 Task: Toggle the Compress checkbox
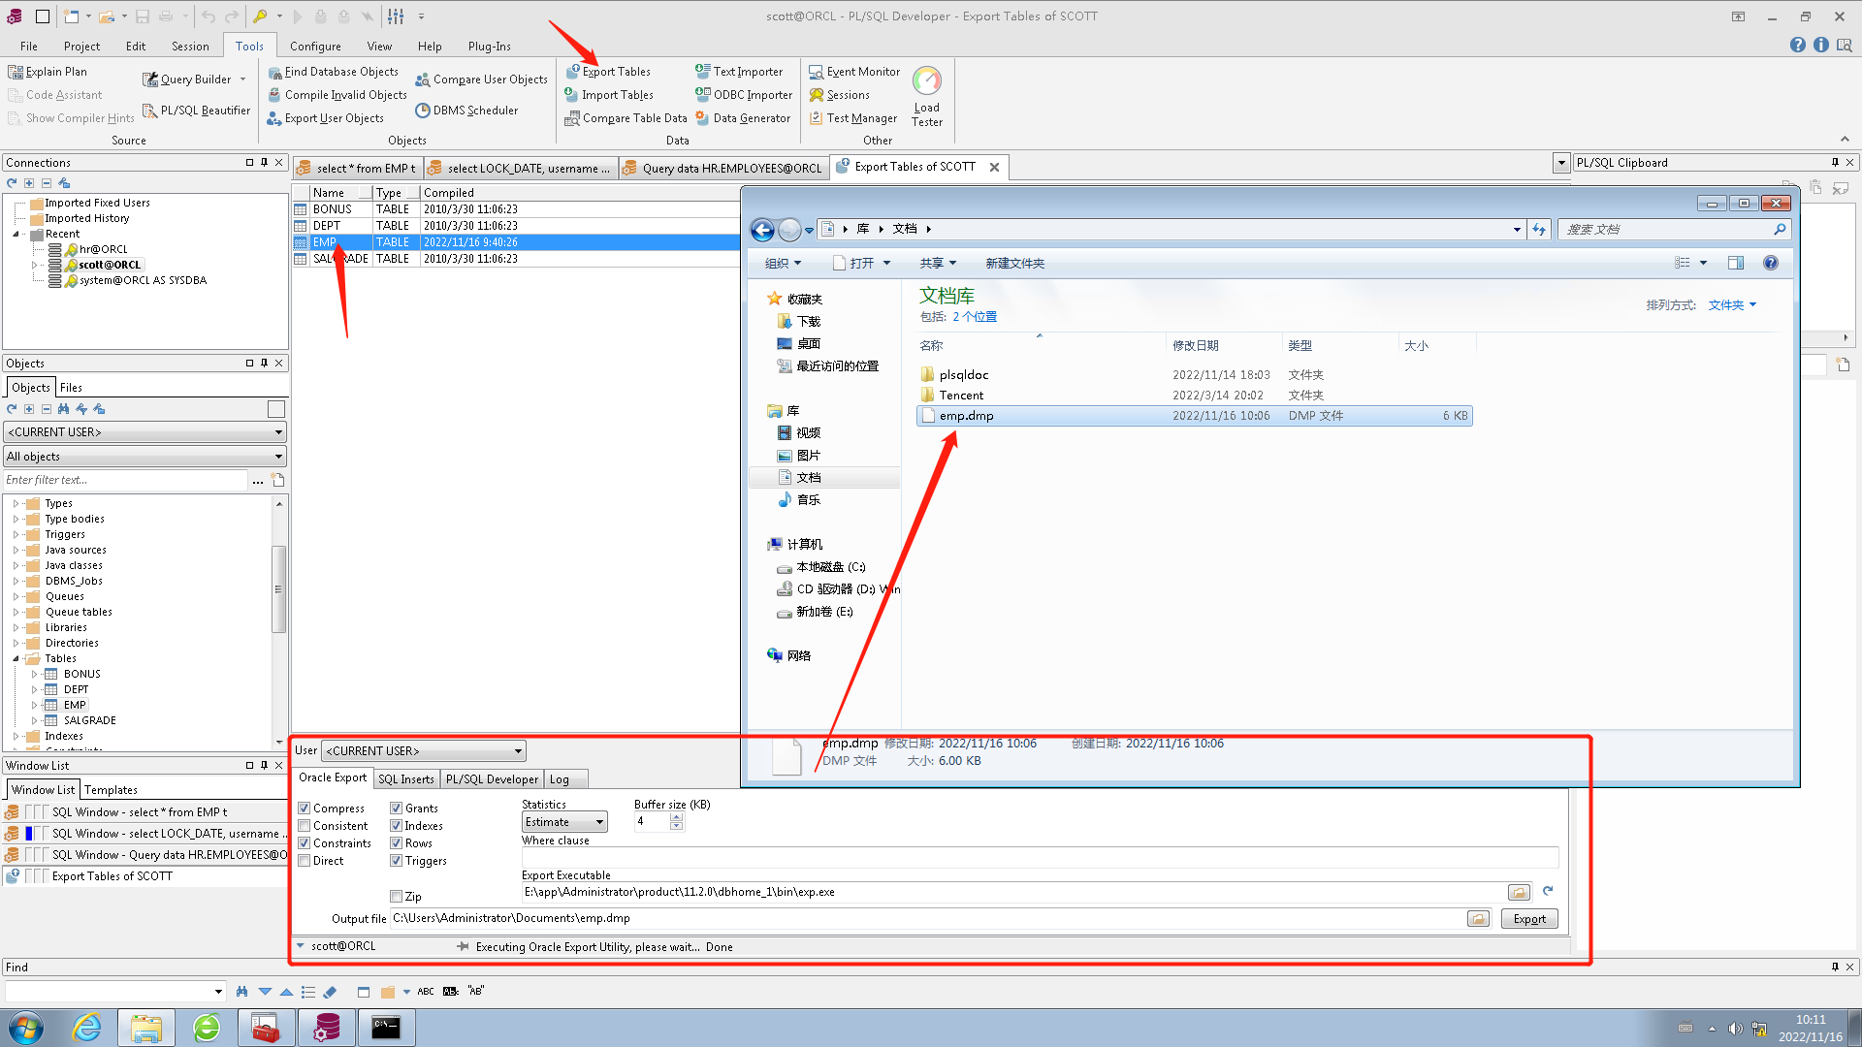coord(305,808)
